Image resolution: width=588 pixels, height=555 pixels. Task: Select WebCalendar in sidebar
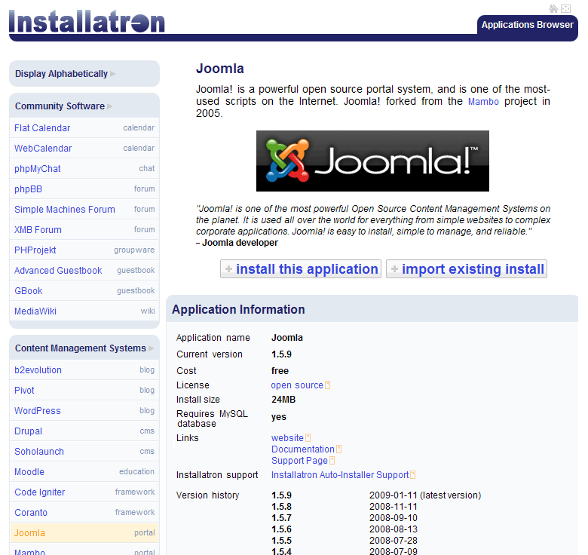[x=84, y=148]
